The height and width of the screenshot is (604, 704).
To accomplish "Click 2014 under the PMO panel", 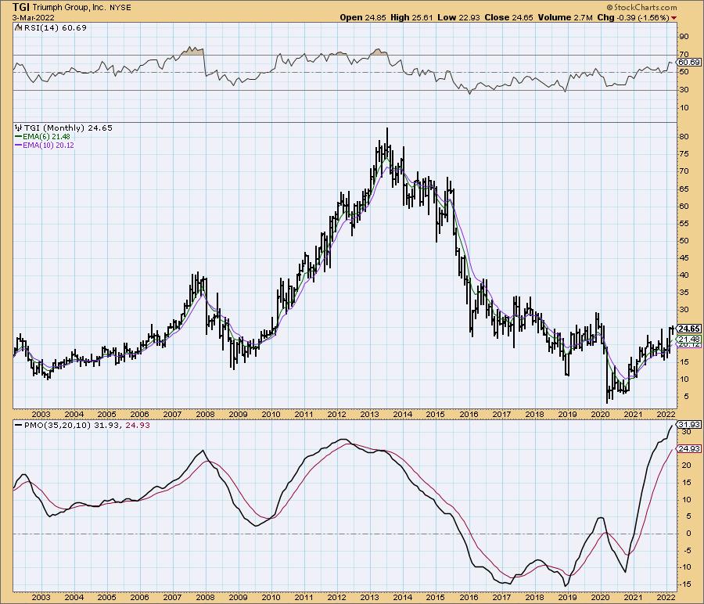I will point(402,597).
